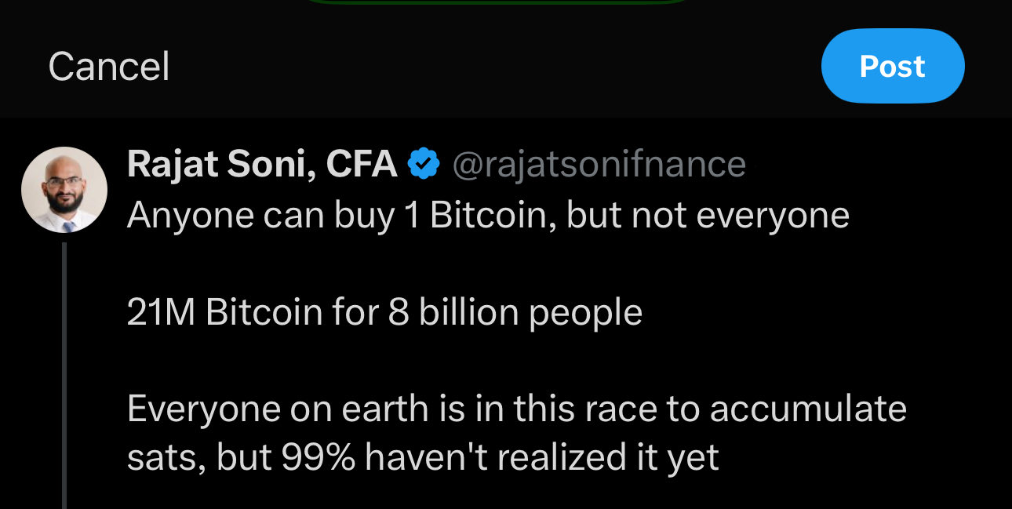Screen dimensions: 1012x509
Task: Click "21M" in the tweet text
Action: tap(161, 312)
